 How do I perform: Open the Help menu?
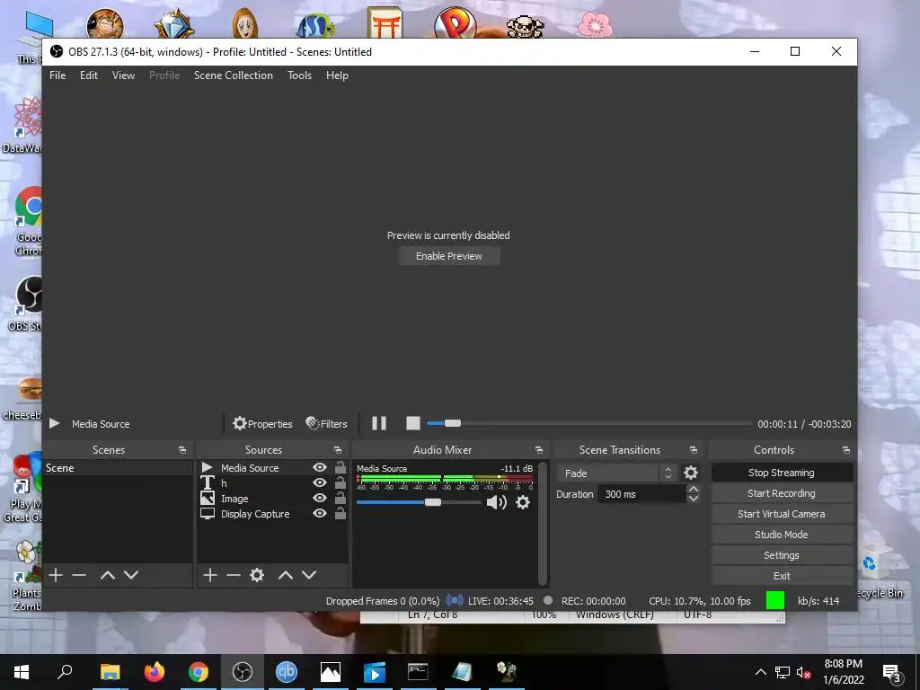tap(337, 75)
